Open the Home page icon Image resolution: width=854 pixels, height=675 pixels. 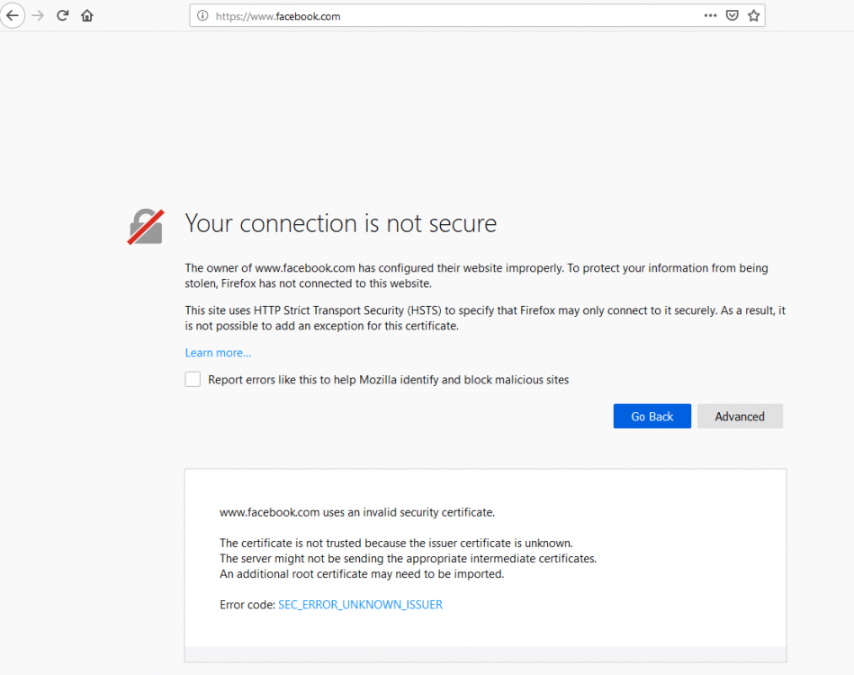(x=87, y=15)
